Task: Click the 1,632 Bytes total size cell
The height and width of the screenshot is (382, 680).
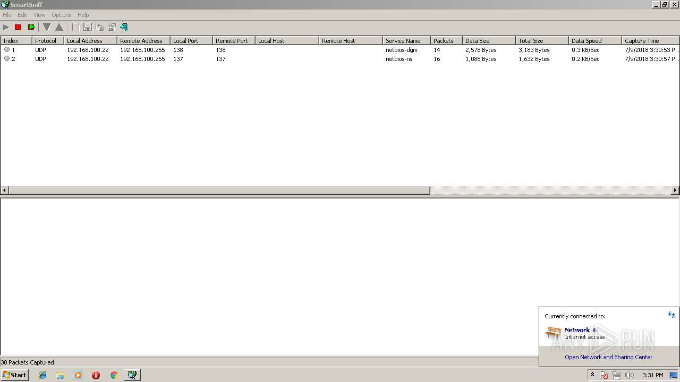Action: pyautogui.click(x=534, y=59)
